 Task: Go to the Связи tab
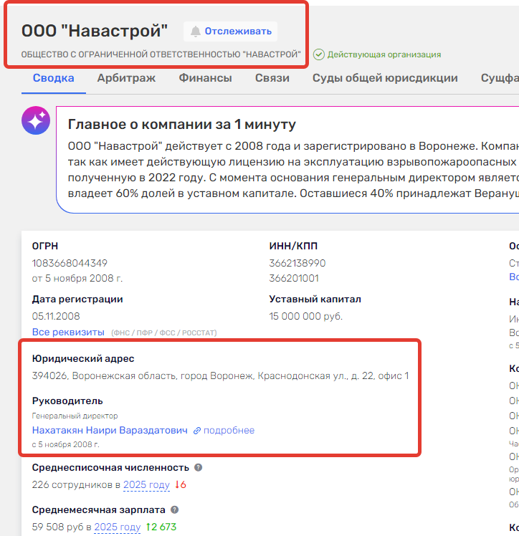tap(272, 78)
